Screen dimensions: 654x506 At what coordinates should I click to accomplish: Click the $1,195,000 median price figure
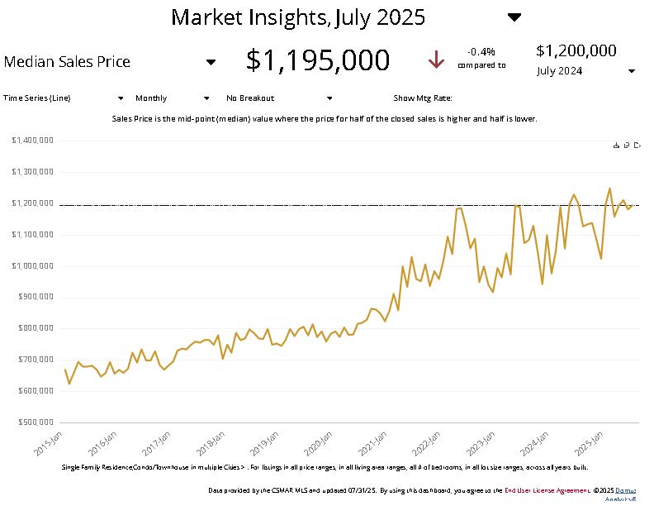(318, 60)
